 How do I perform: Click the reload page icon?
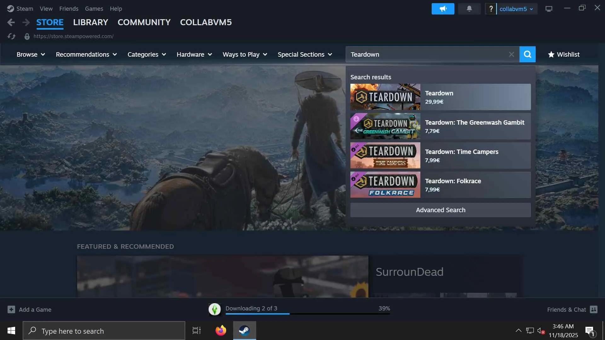click(11, 37)
